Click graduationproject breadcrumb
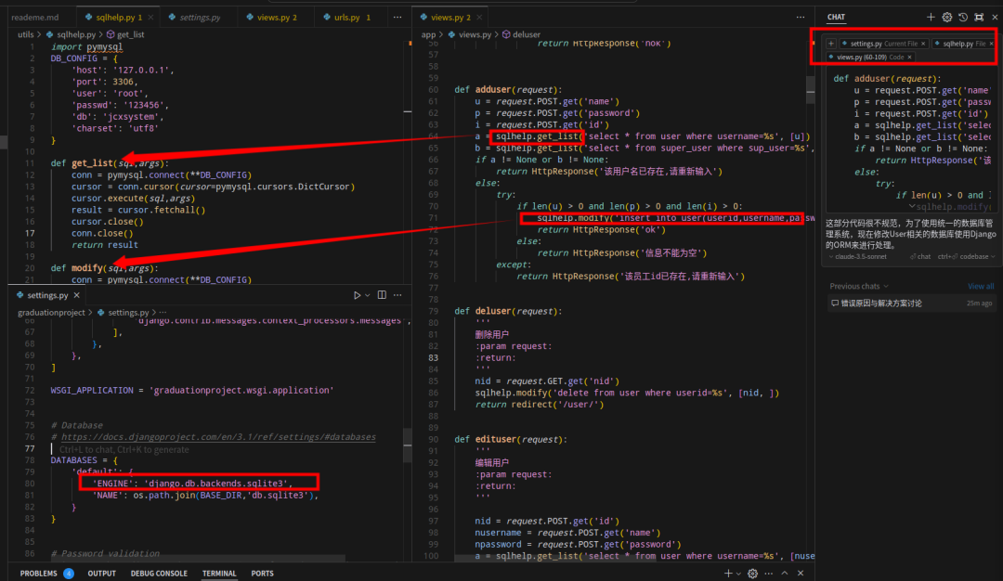1003x581 pixels. coord(51,313)
